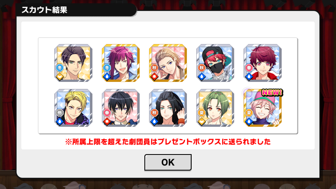Tap the 夏 badge on the green-haired card

[201, 113]
